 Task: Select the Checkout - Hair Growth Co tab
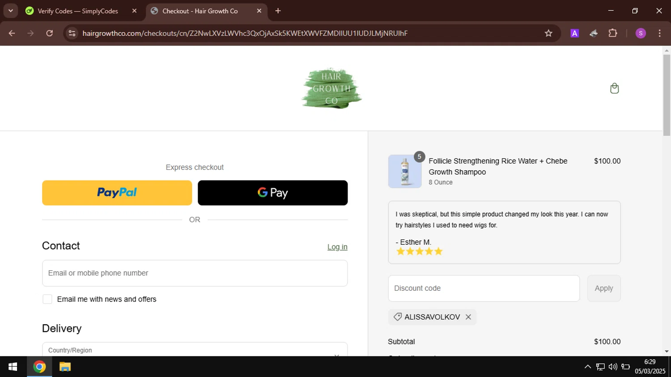200,11
